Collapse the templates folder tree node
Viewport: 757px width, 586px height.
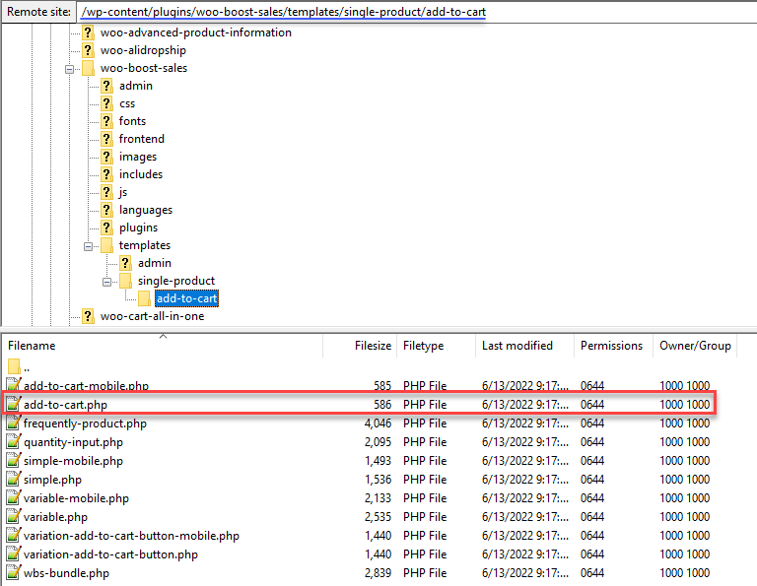pyautogui.click(x=89, y=246)
